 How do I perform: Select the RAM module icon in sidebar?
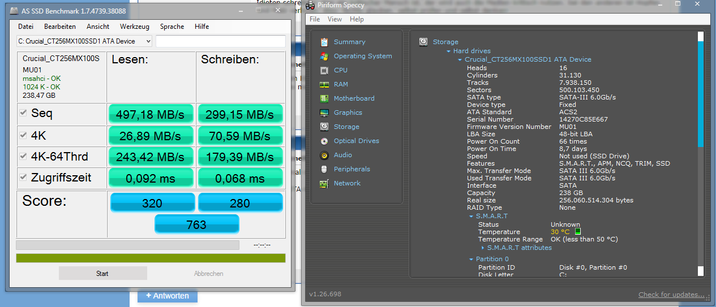point(324,84)
